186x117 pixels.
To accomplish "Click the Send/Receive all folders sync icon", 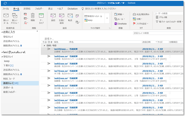I will coord(5,3).
